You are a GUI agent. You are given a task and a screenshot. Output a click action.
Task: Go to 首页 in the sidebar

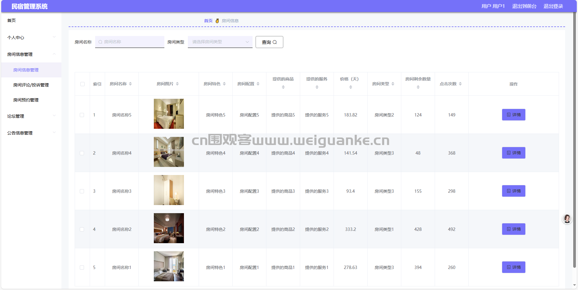click(31, 20)
